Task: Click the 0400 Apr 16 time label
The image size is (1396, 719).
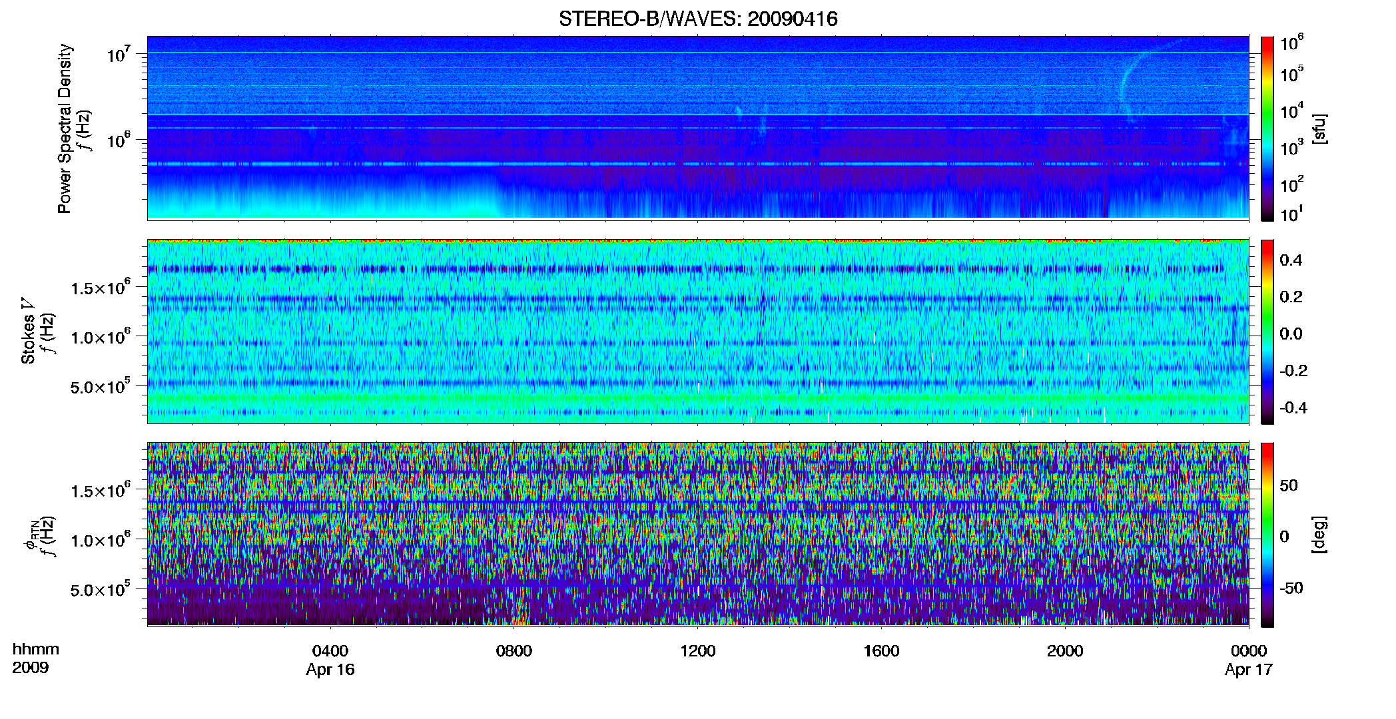Action: [x=330, y=660]
